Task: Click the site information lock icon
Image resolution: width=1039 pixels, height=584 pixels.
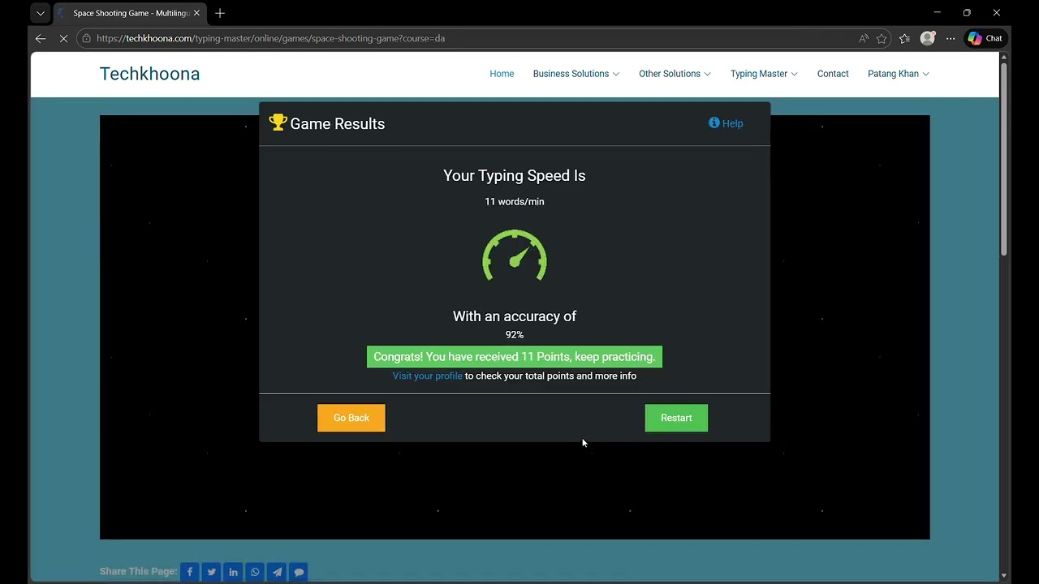Action: 87,38
